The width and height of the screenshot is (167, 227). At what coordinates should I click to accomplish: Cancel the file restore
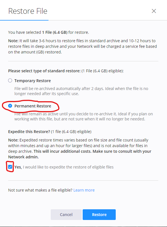(x=66, y=215)
